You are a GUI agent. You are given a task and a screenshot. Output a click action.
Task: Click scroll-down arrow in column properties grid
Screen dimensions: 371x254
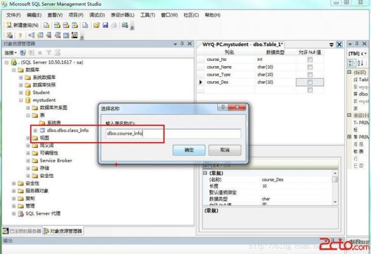point(335,202)
